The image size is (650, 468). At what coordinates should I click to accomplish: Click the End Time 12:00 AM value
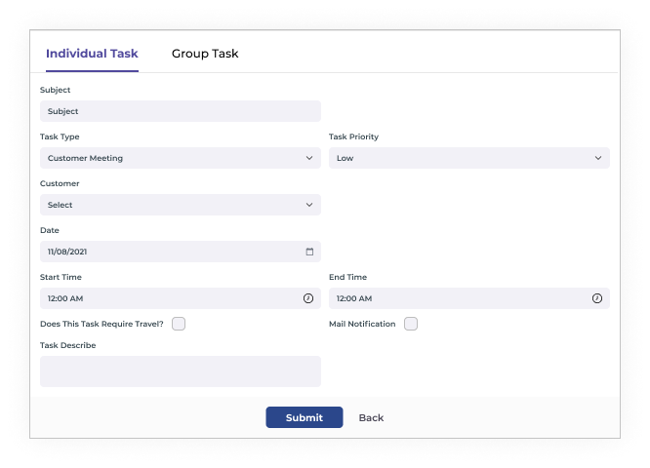point(354,298)
